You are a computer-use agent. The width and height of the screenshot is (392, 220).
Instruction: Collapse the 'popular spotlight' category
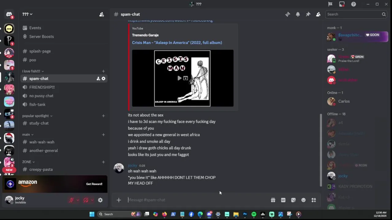37,116
